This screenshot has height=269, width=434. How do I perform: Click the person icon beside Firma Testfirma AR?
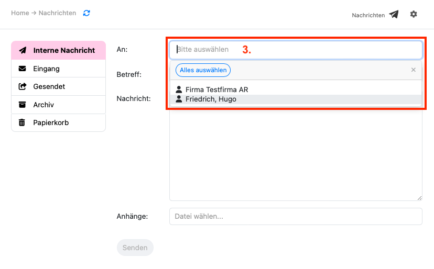click(x=179, y=89)
